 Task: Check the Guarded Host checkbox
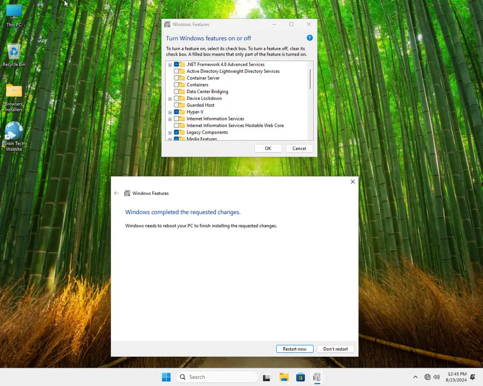click(x=176, y=105)
